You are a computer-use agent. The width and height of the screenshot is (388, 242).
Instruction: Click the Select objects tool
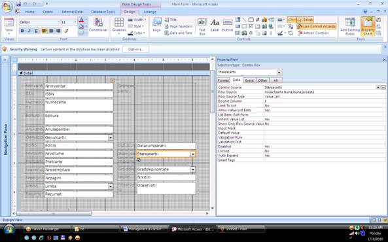(306, 20)
